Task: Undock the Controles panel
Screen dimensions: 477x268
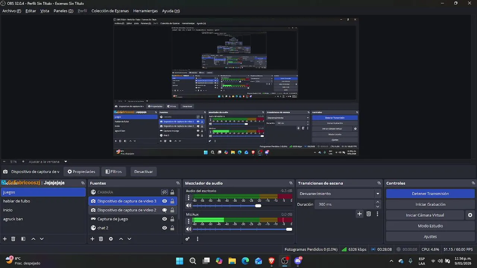Action: click(473, 183)
